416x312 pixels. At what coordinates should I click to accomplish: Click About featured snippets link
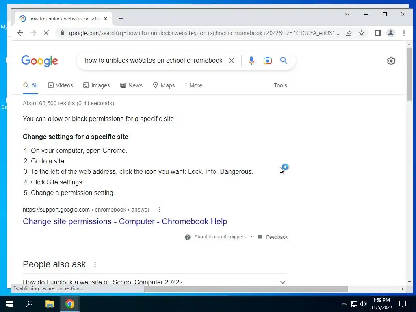[x=220, y=237]
